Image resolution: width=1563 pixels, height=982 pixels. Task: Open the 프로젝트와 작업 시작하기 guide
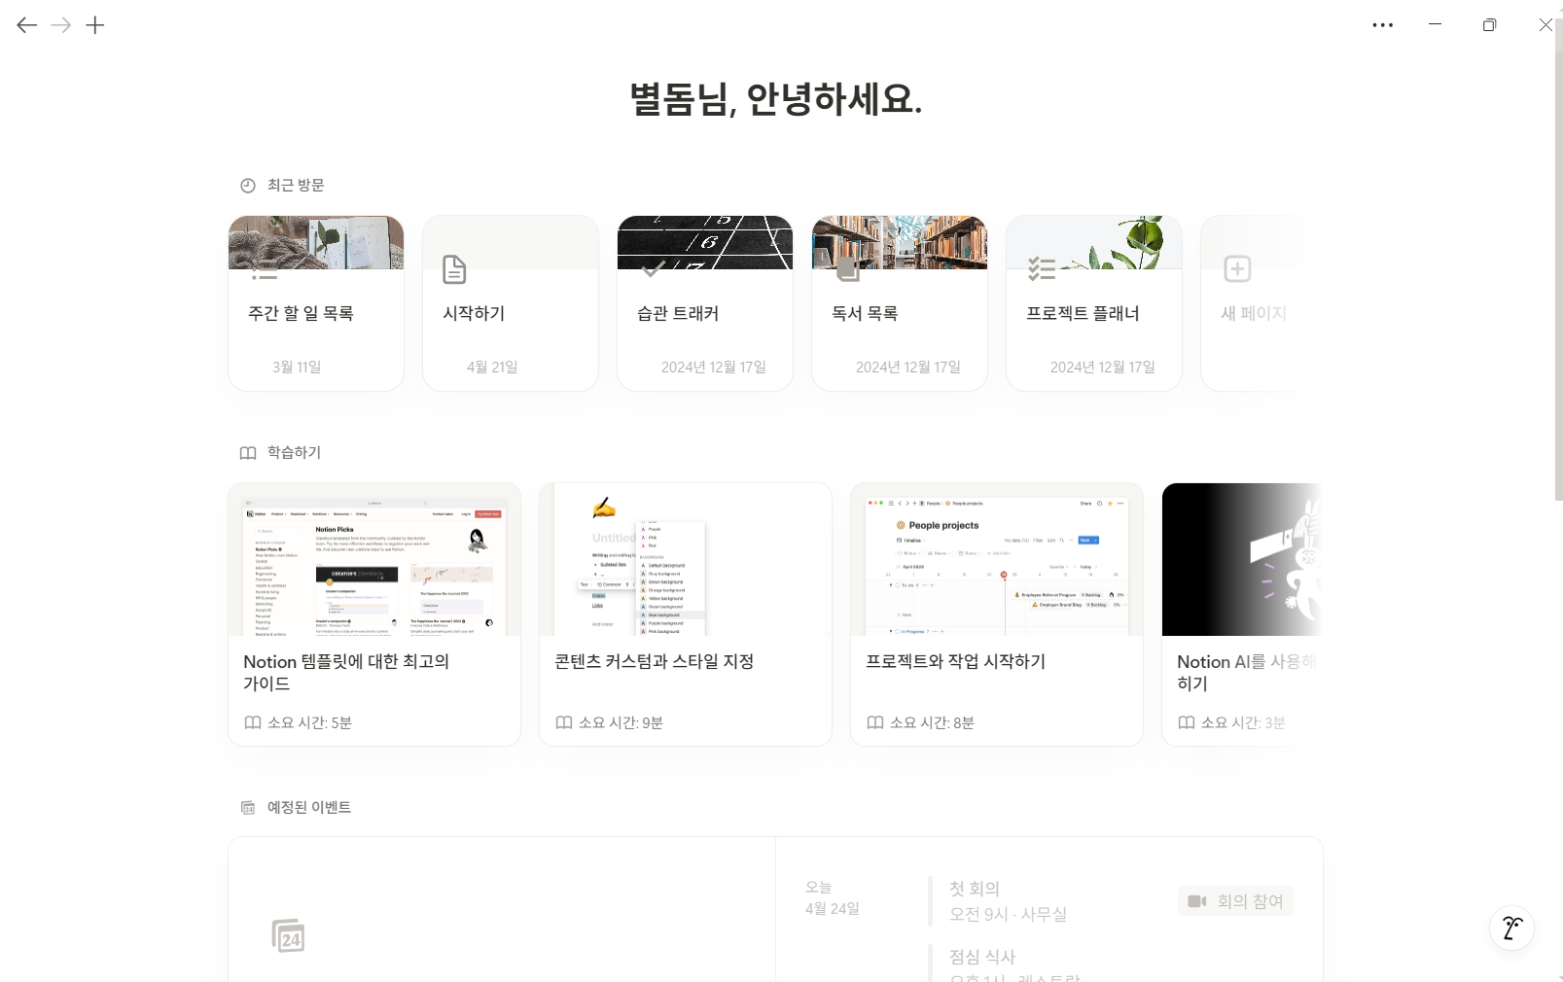click(996, 614)
